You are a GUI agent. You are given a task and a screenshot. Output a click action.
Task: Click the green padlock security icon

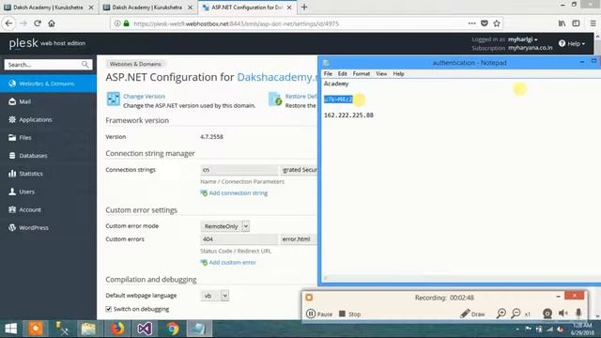tap(127, 23)
